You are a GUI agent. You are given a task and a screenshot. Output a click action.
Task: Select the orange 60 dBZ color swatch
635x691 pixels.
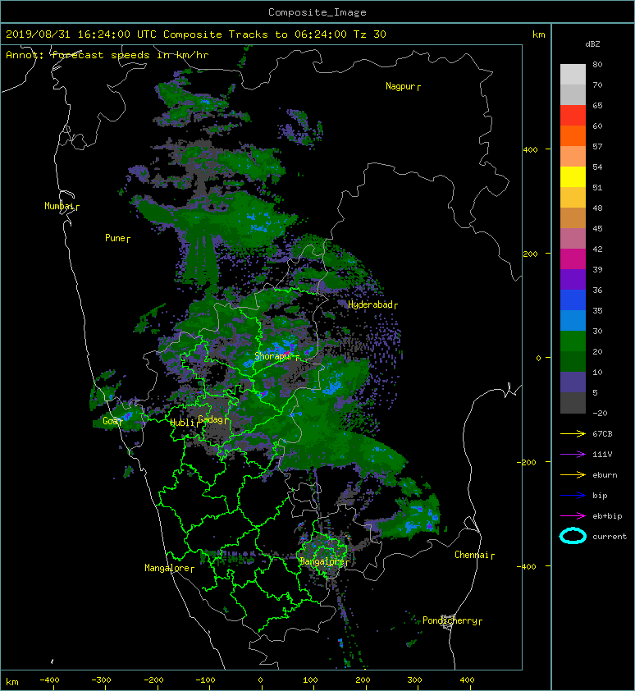(573, 135)
